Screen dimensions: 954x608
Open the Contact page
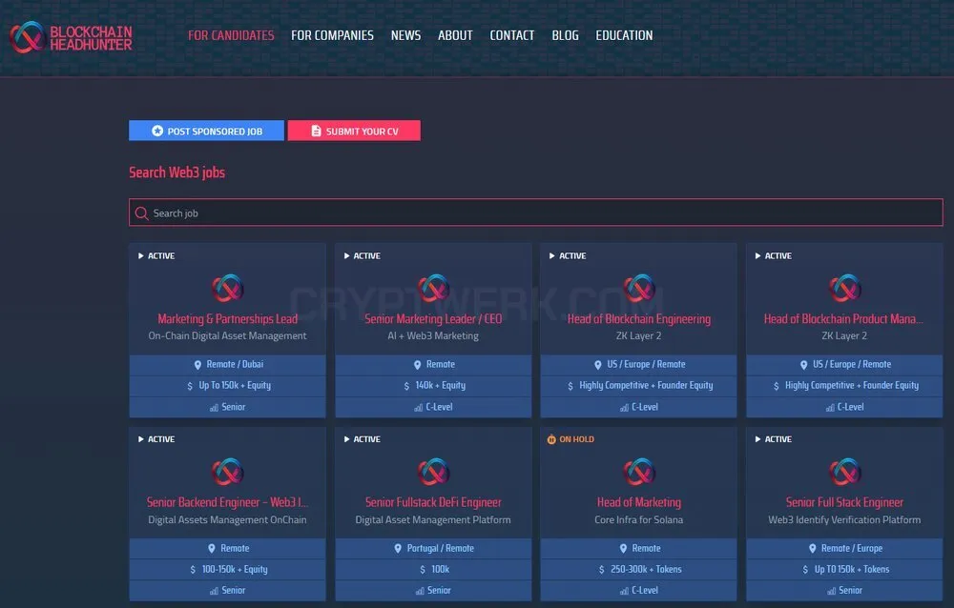tap(511, 36)
